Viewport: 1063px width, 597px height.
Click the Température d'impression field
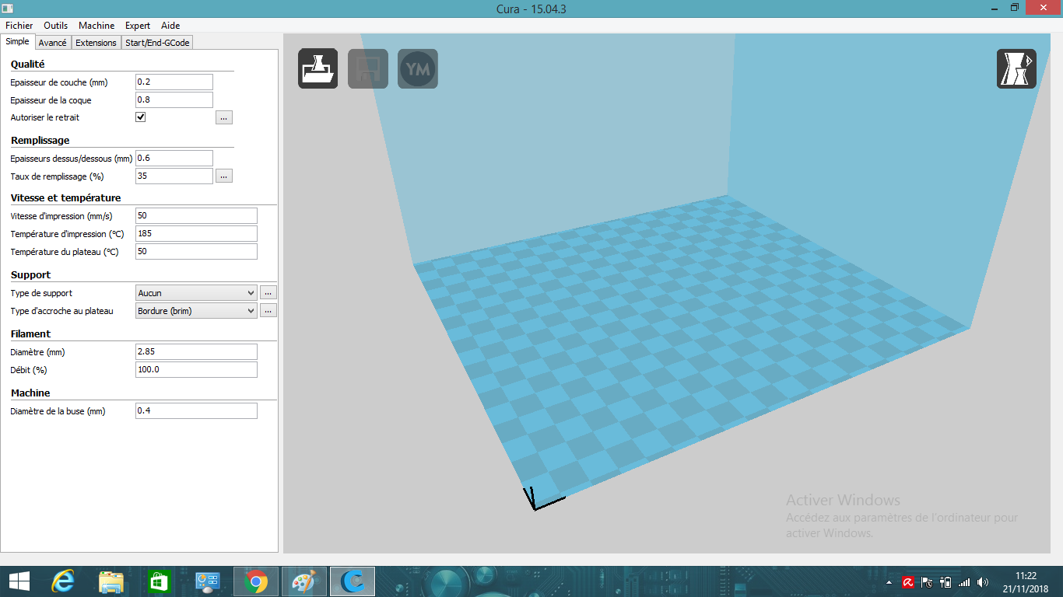pos(196,234)
